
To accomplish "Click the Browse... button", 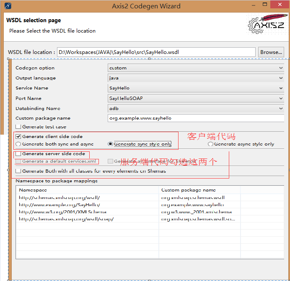I will (271, 52).
